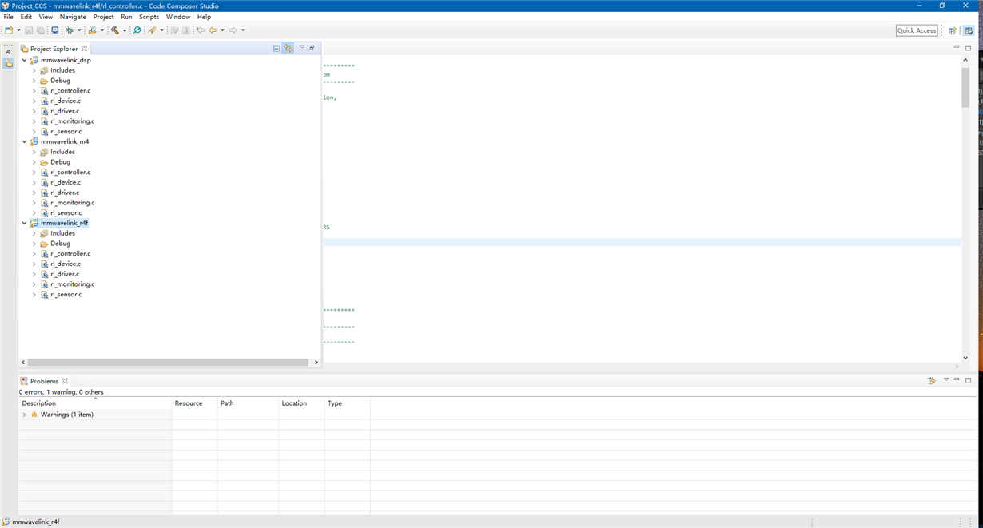This screenshot has height=528, width=983.
Task: Select the mmwavelink_m4 project name
Action: pos(65,141)
